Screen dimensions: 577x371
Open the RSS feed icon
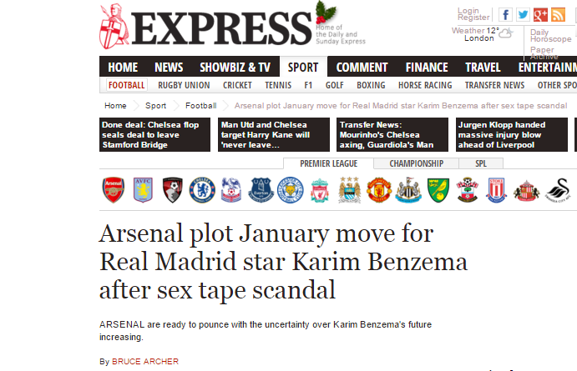coord(558,15)
